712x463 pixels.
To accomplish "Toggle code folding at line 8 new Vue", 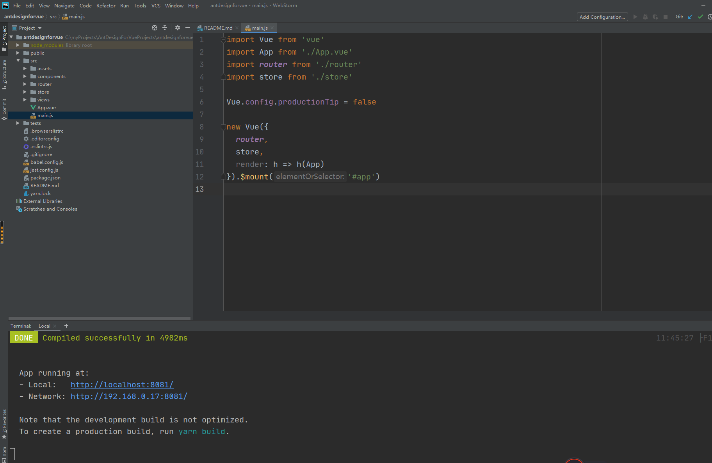I will (223, 127).
